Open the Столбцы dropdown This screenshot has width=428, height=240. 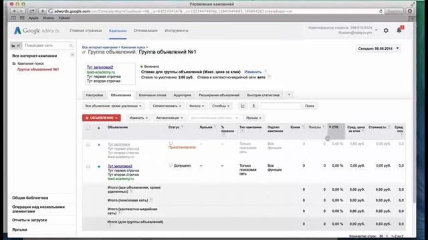tap(221, 106)
